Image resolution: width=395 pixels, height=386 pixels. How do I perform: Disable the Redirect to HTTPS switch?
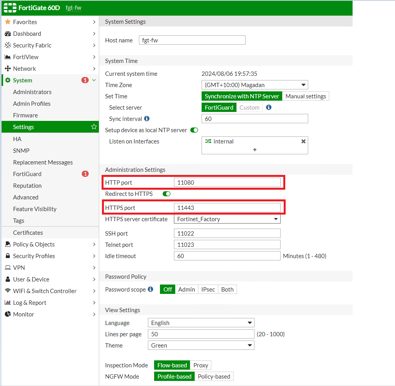tap(167, 194)
